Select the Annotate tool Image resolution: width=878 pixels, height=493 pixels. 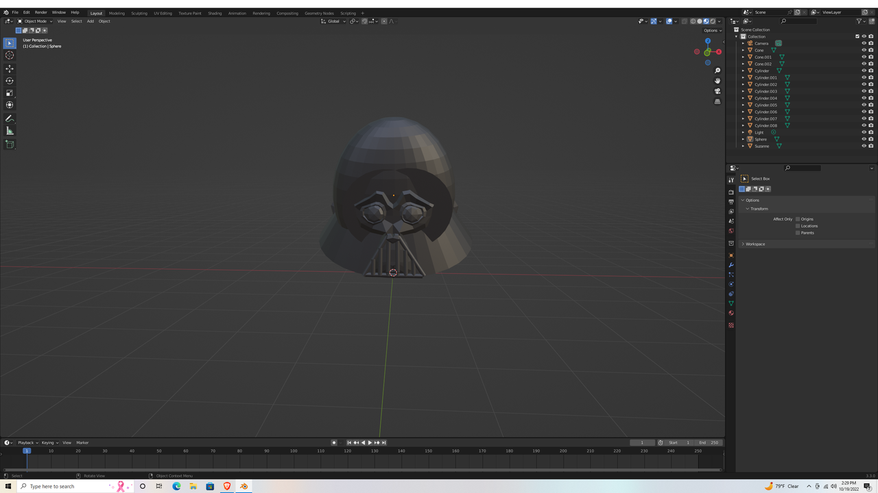pos(10,118)
